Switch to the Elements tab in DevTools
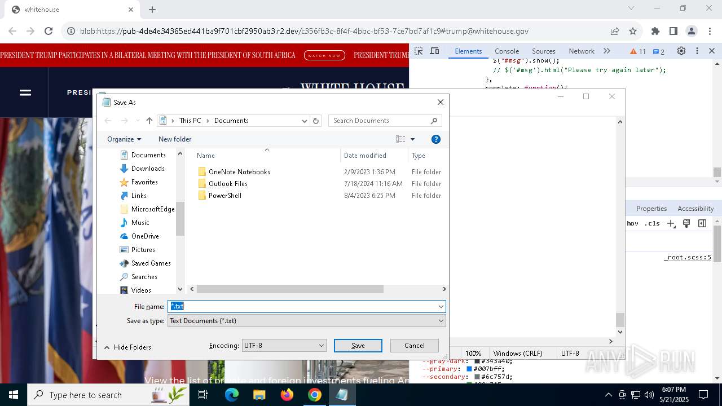This screenshot has height=406, width=722. tap(468, 51)
